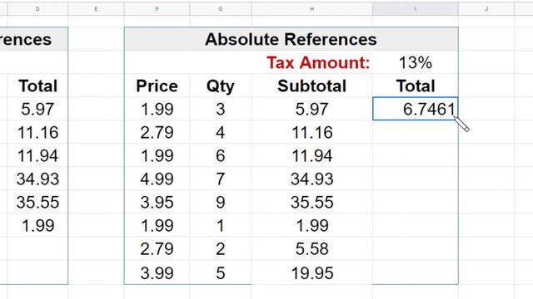
Task: Select the column G header
Action: pyautogui.click(x=221, y=9)
